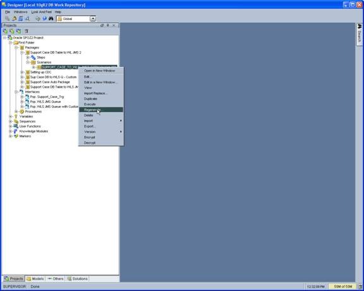The image size is (364, 291).
Task: Click the blue globe icon in the toolbar
Action: 44,18
